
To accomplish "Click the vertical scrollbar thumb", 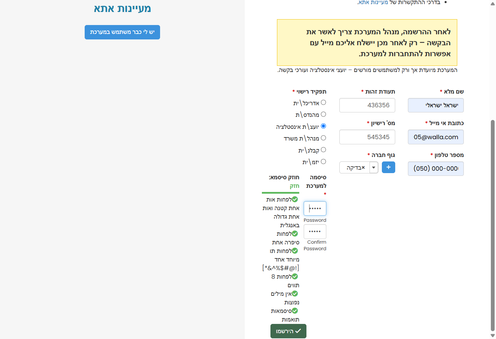I will click(493, 225).
